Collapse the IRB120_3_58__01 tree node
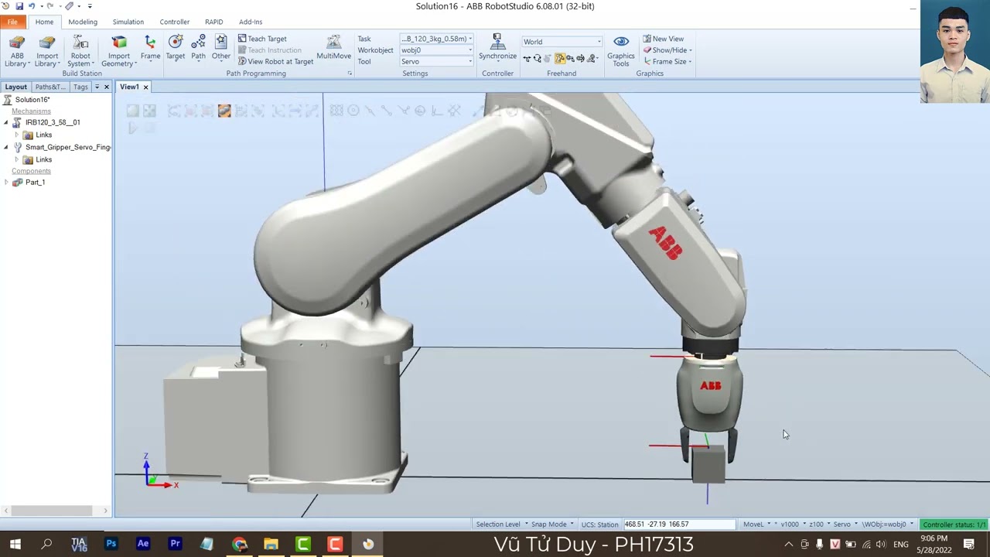The image size is (990, 557). click(x=6, y=122)
